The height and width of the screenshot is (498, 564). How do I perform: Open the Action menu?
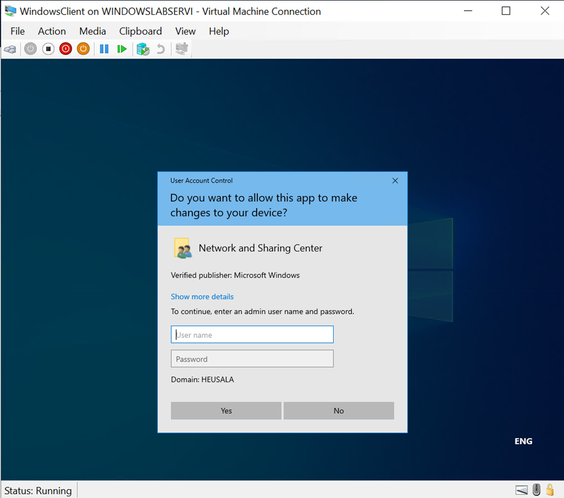click(52, 31)
